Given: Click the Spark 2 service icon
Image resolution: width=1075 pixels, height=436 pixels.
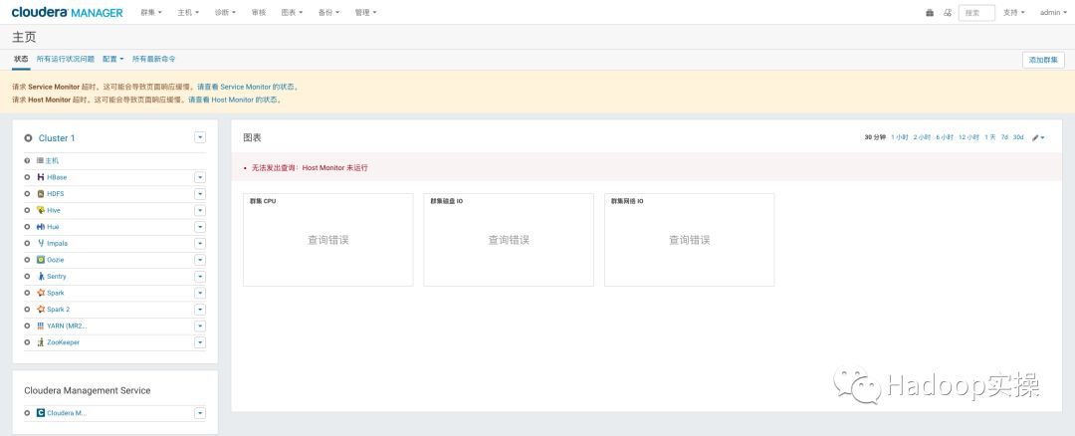Looking at the screenshot, I should (41, 309).
